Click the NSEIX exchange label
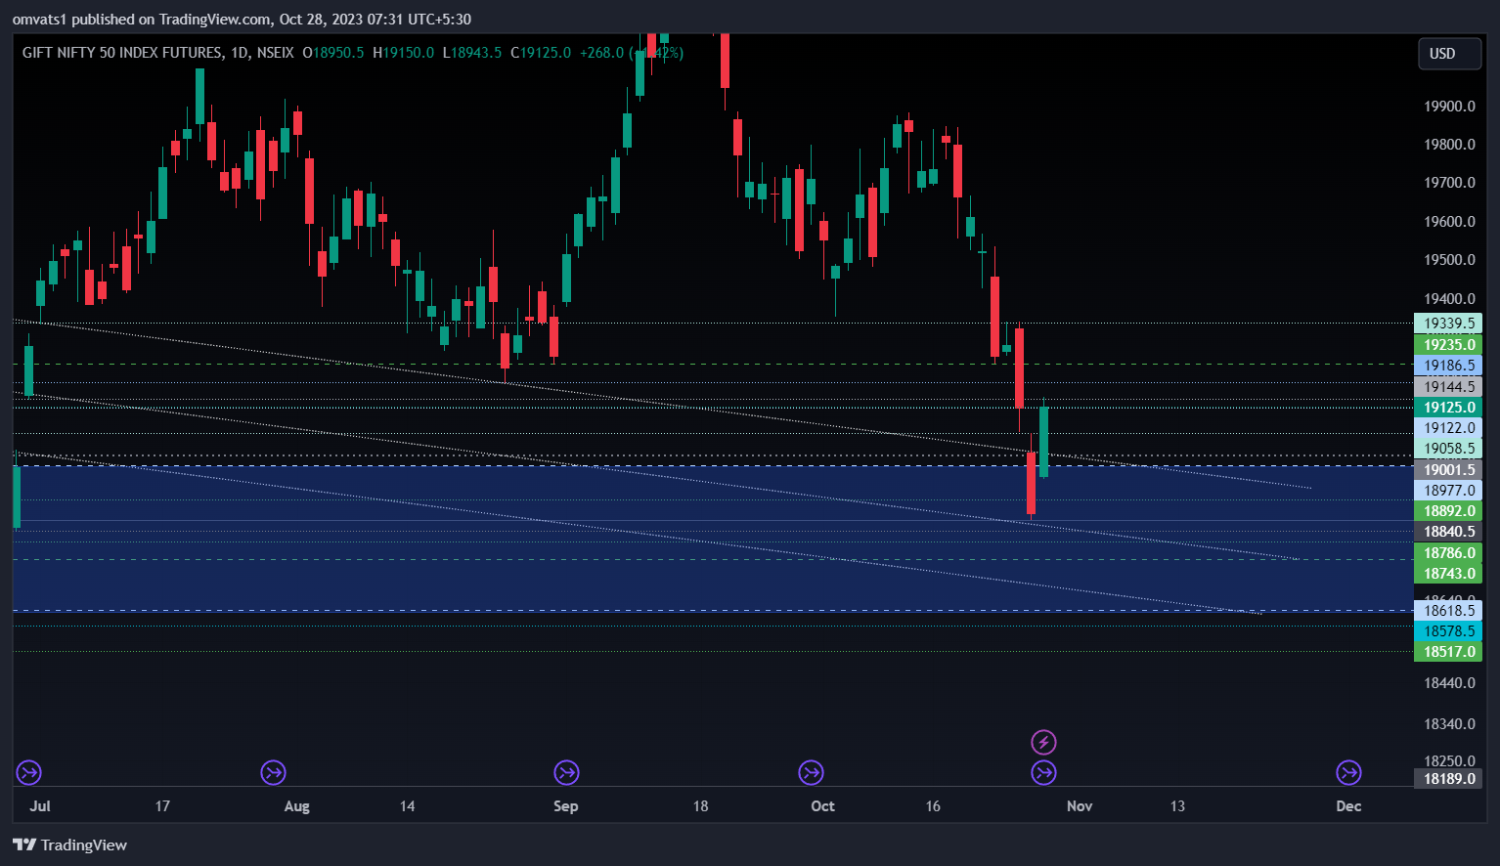 276,53
